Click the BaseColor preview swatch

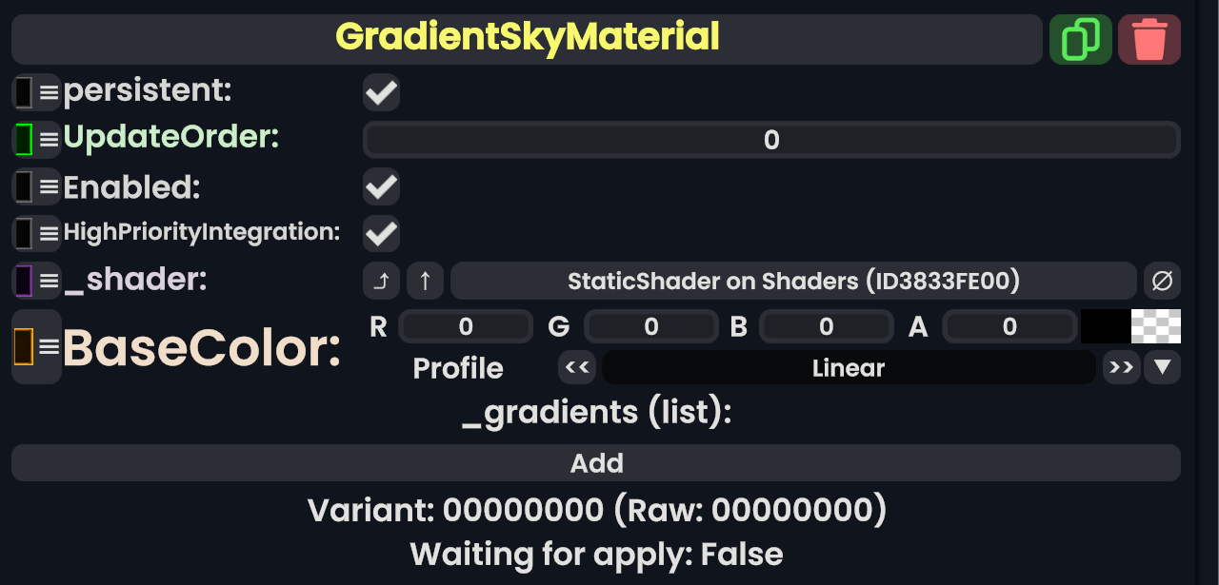tap(1130, 326)
